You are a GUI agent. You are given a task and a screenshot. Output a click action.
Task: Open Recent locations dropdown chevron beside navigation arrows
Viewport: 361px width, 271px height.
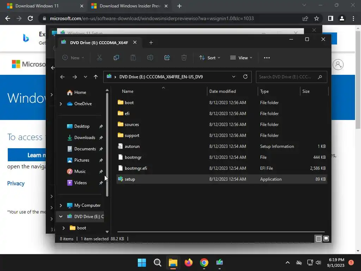tap(85, 77)
